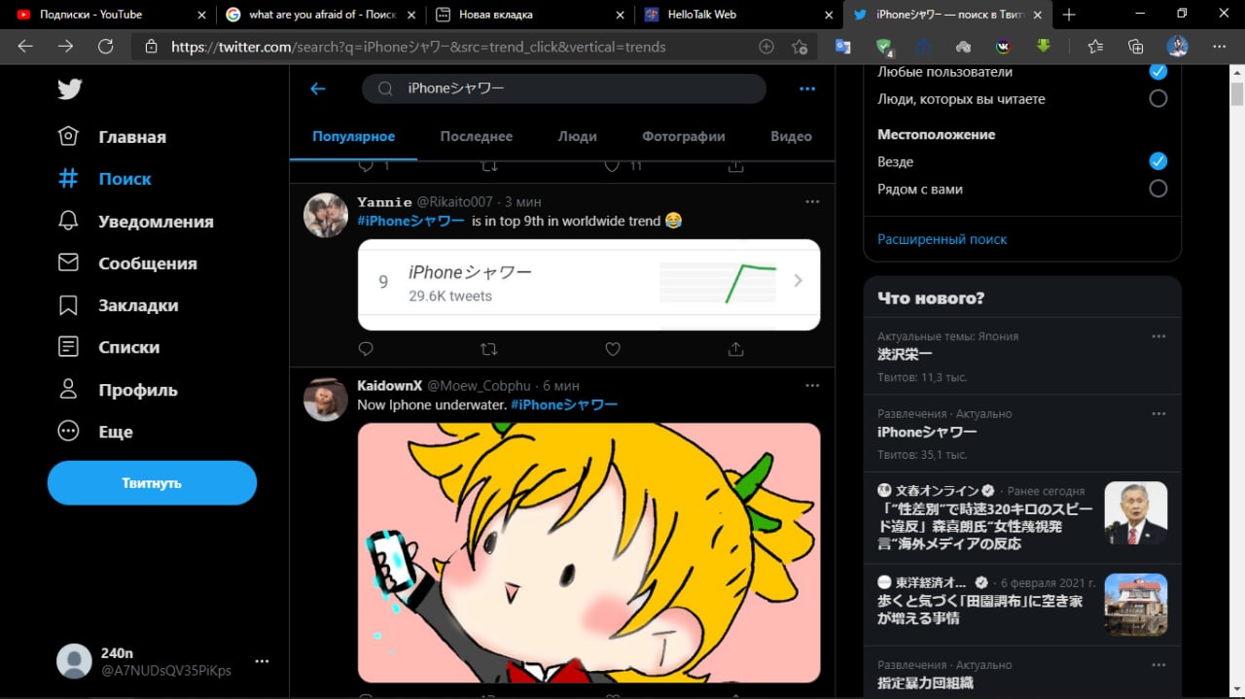Click the Твитнуть button
Image resolution: width=1245 pixels, height=699 pixels.
tap(152, 483)
